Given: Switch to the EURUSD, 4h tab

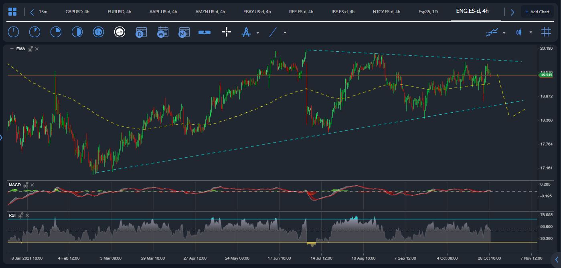Looking at the screenshot, I should (x=119, y=12).
